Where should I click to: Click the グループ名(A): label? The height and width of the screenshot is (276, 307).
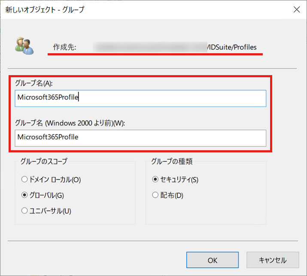[34, 83]
